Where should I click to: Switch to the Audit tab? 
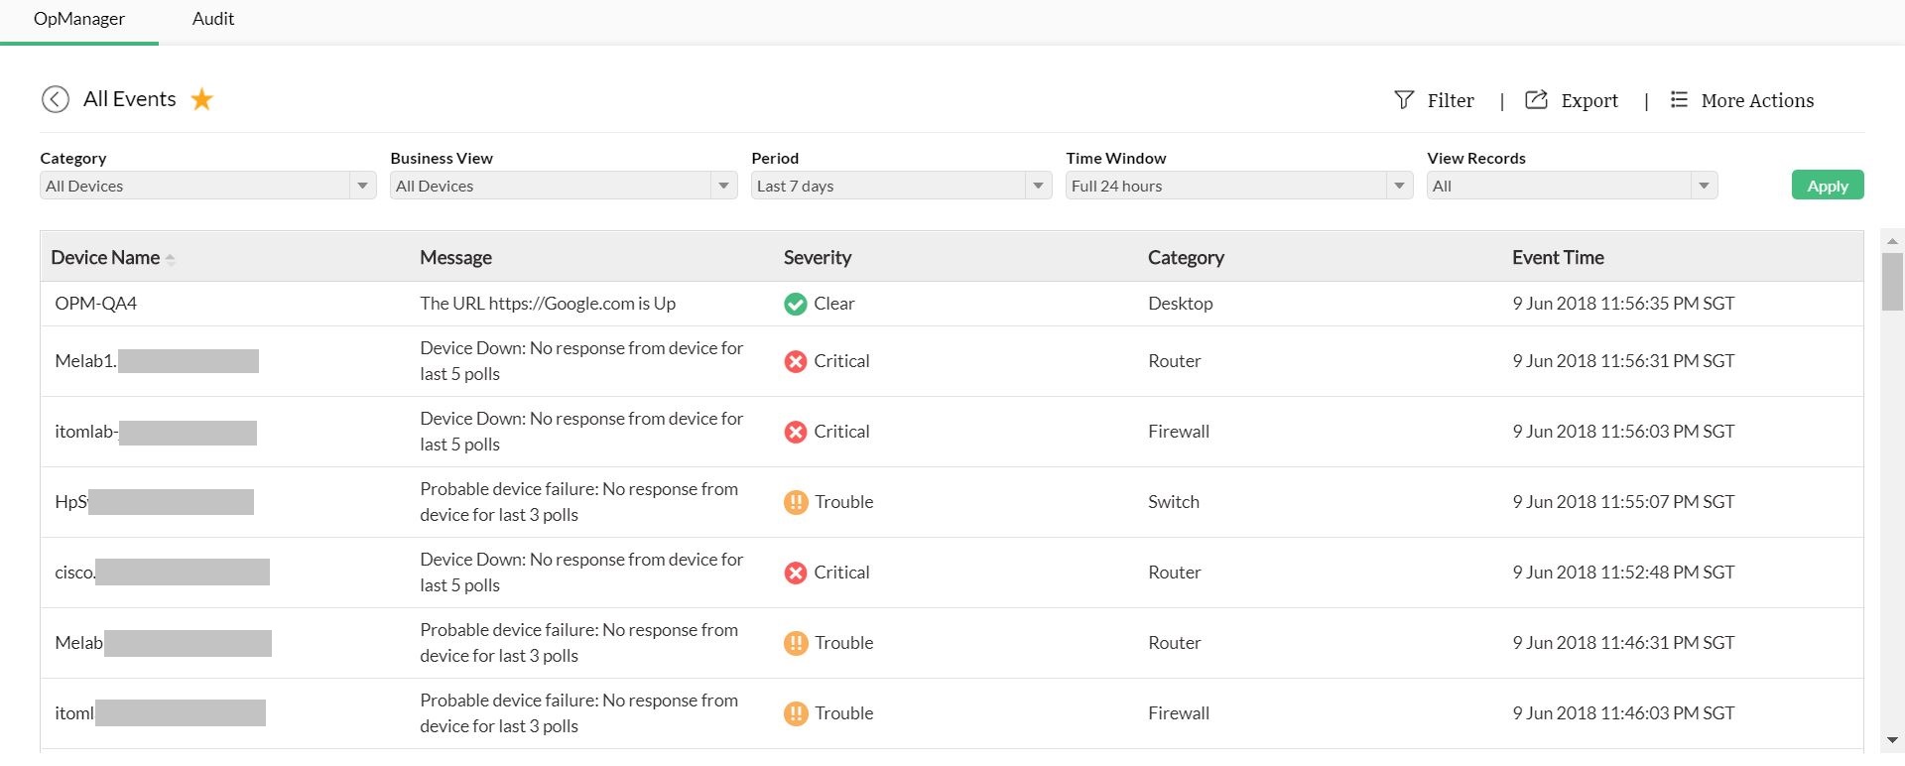click(x=213, y=19)
